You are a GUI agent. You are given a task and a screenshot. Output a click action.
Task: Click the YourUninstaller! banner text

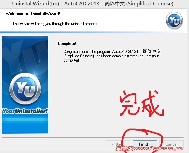[x=25, y=111]
